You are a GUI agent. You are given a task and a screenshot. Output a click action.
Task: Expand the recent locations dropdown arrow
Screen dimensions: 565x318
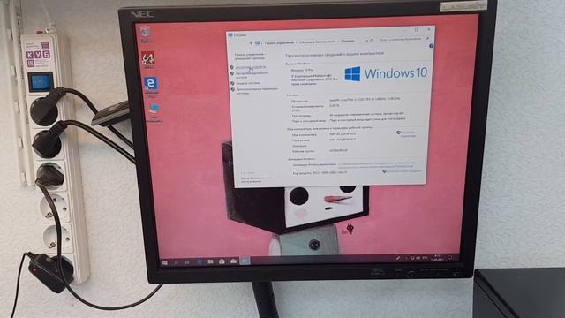(251, 43)
